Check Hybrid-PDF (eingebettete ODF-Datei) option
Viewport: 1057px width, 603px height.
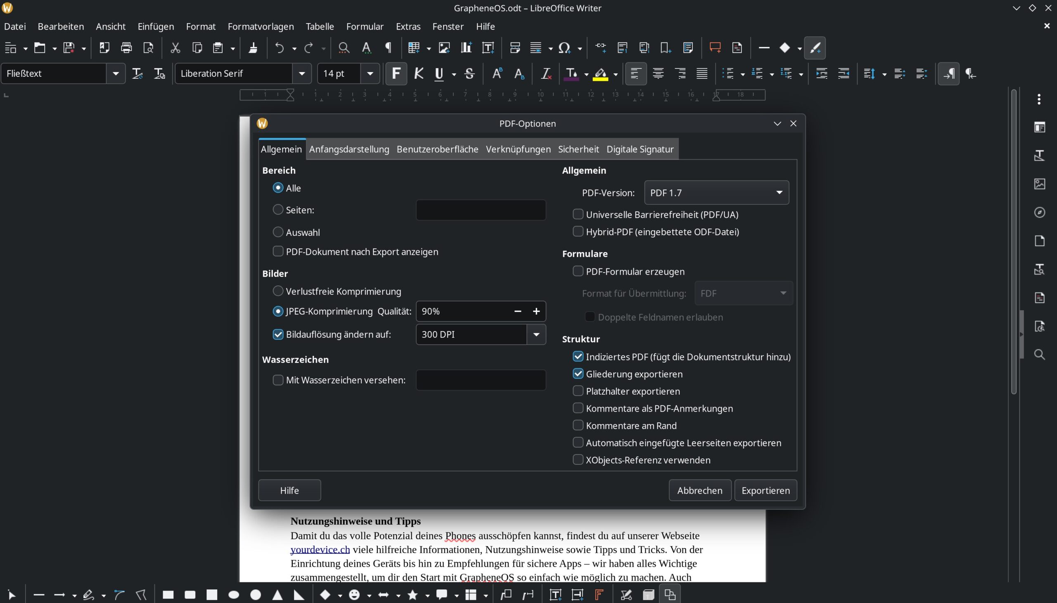578,231
